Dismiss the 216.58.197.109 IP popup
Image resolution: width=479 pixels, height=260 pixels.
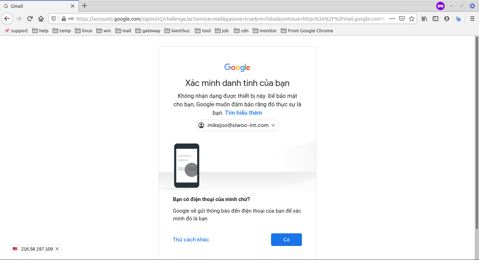coord(57,249)
